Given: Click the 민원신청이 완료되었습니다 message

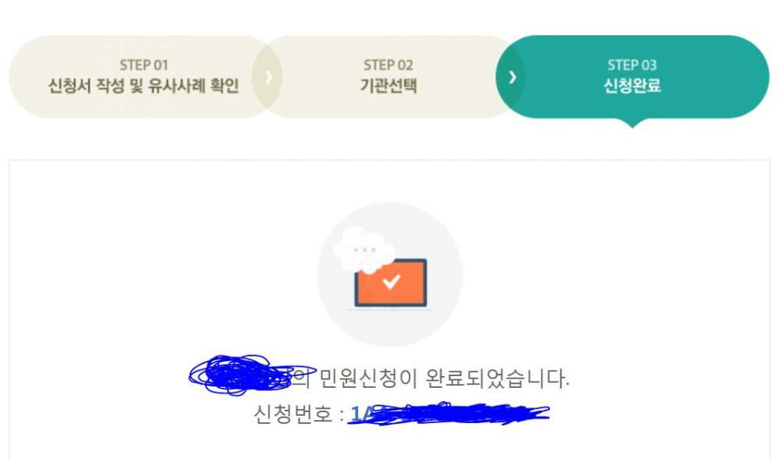Looking at the screenshot, I should point(444,378).
